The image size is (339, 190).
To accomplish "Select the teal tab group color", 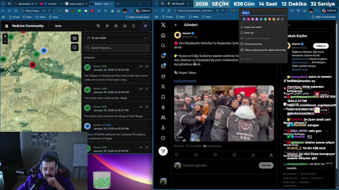I will [x=265, y=19].
